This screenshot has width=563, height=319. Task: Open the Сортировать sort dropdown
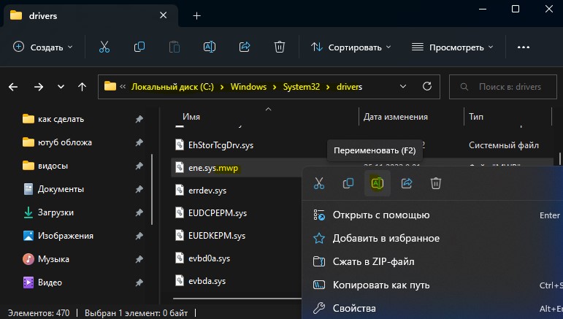pyautogui.click(x=351, y=47)
